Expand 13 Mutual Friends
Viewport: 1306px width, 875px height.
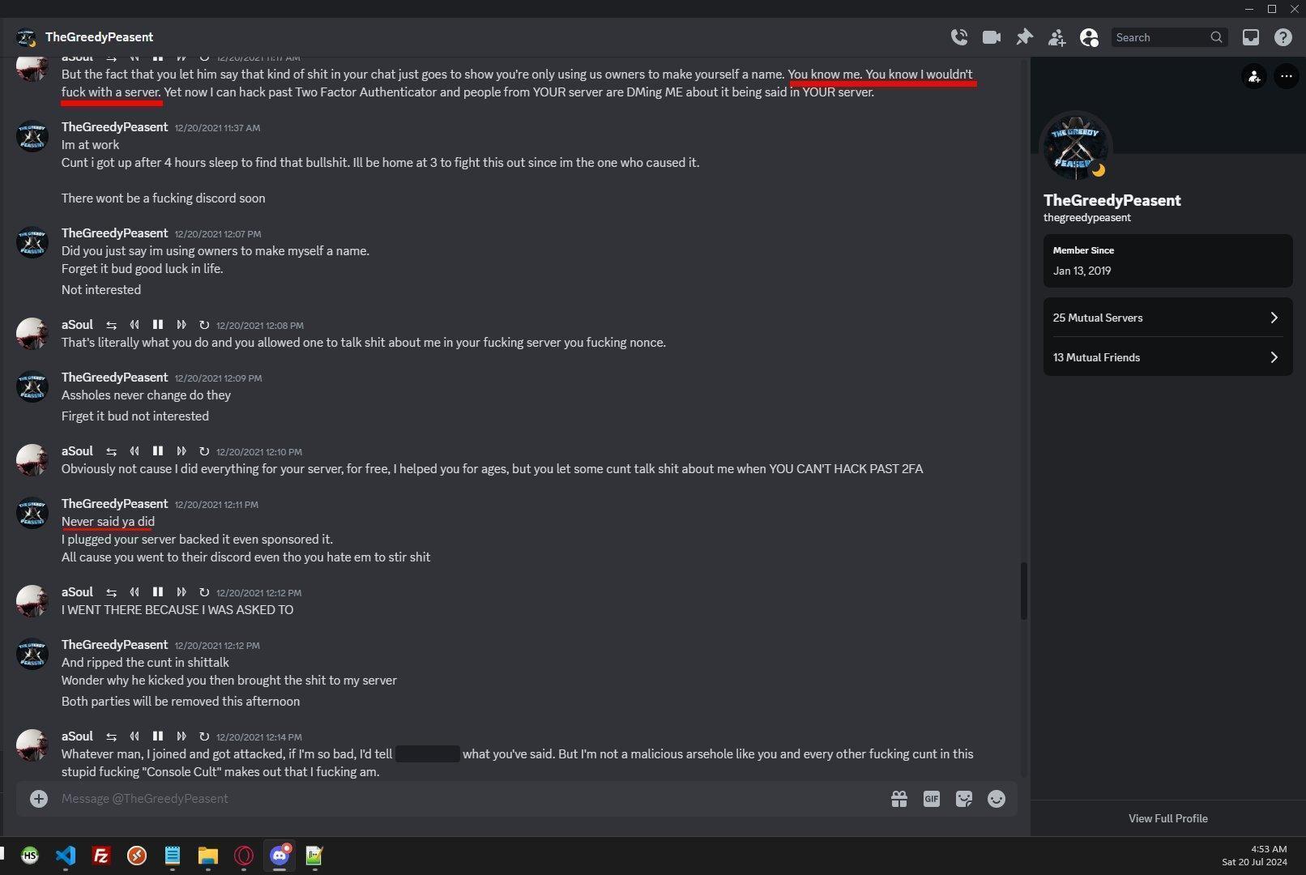click(1167, 357)
